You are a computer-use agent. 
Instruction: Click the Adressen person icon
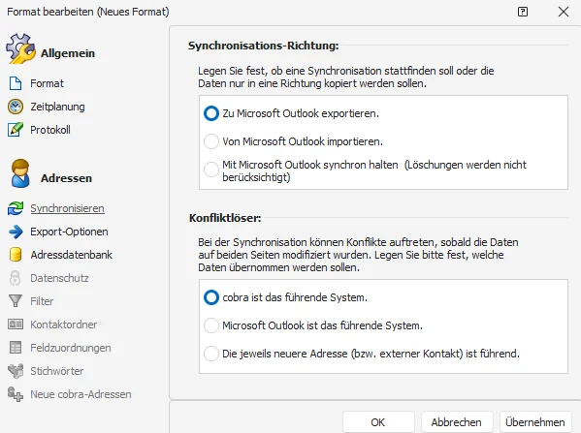click(20, 173)
